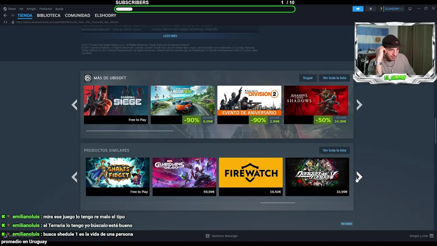437x246 pixels.
Task: Go back with the navigation arrow
Action: [5, 15]
